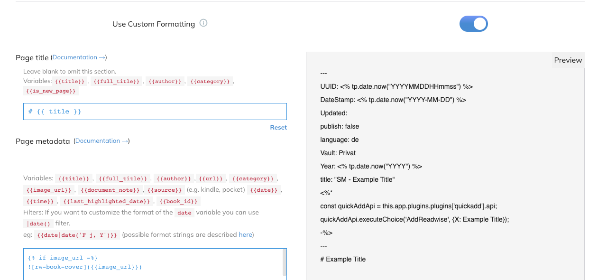Open the Page metadata Documentation link
598x280 pixels.
coord(98,141)
